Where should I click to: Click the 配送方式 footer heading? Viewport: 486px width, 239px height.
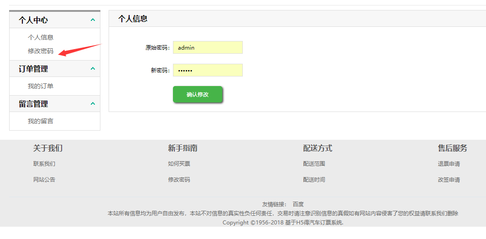318,148
